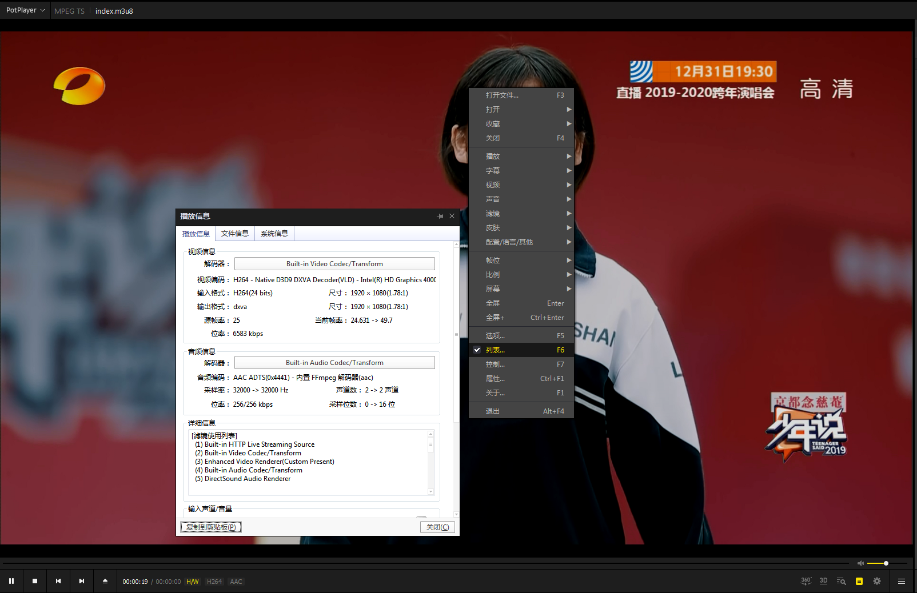Pin the 播放信息 dialog window
917x593 pixels.
440,217
